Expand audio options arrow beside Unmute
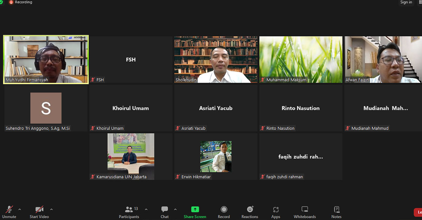The height and width of the screenshot is (220, 422). point(20,209)
